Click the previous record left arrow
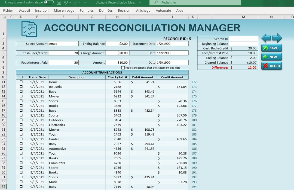 [266, 38]
